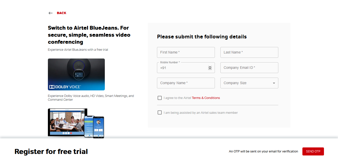
Task: Go back using the red BACK link
Action: pyautogui.click(x=61, y=13)
